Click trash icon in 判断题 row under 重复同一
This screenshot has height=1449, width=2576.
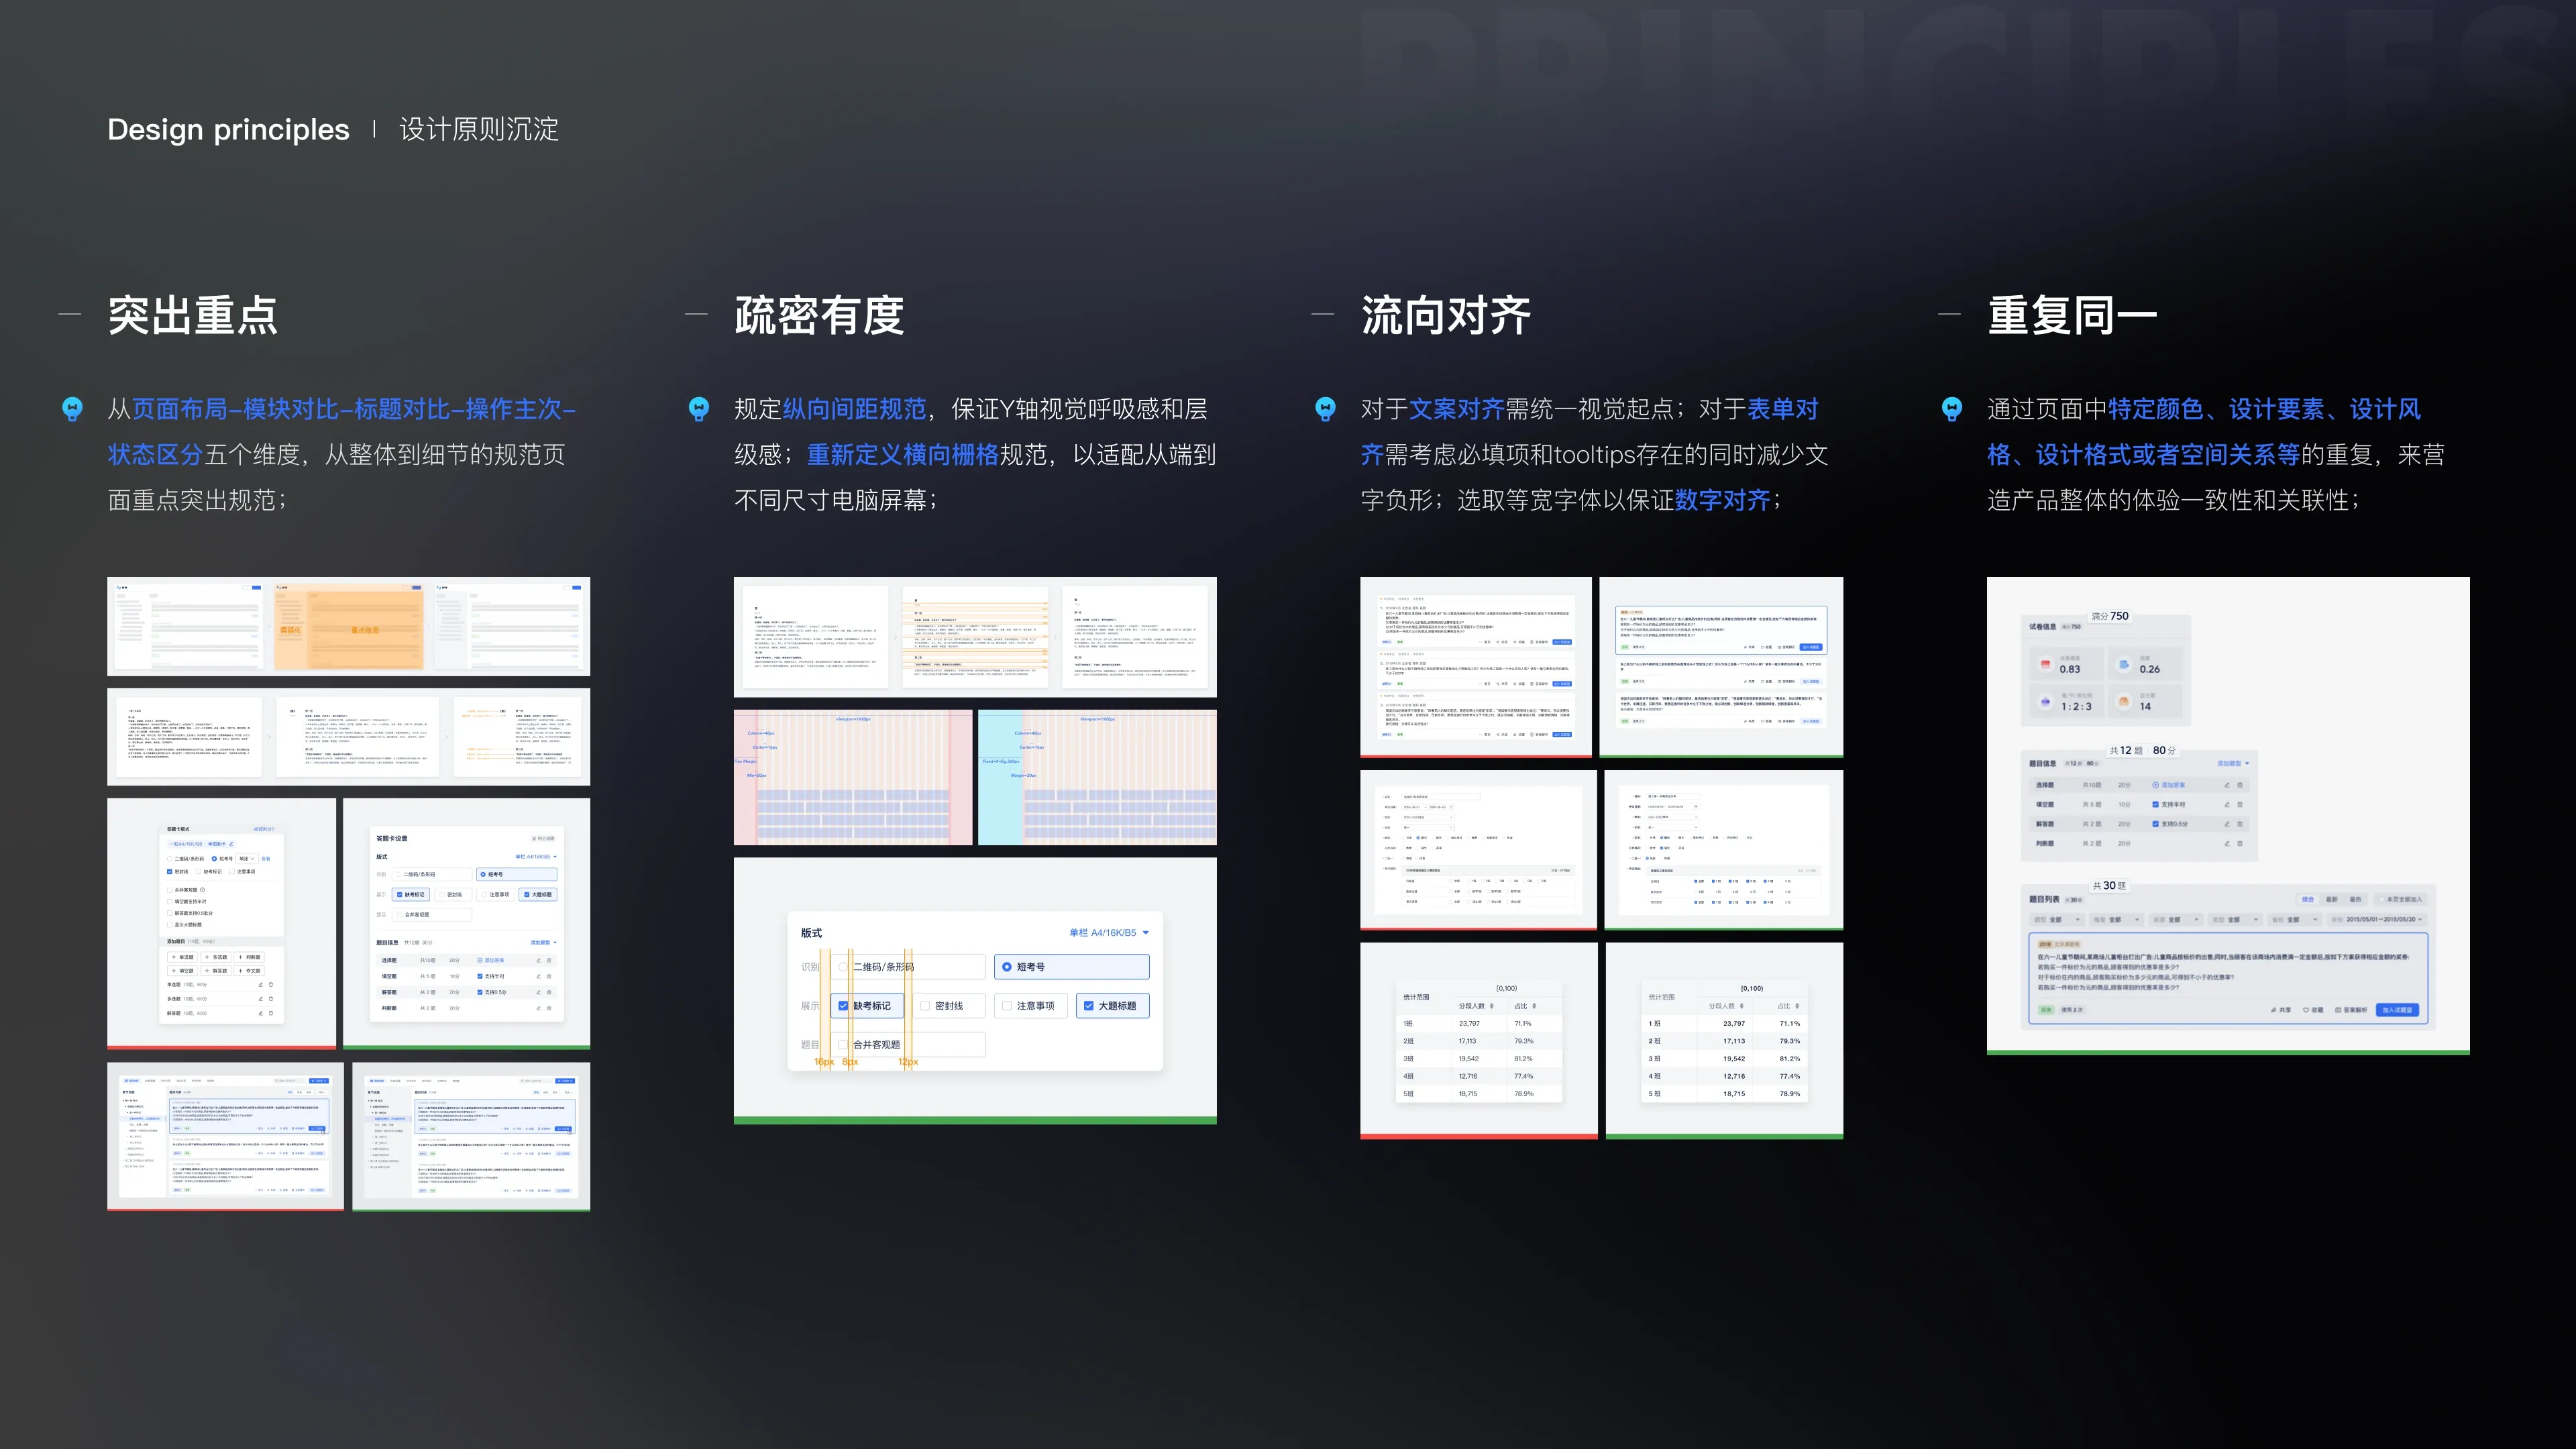[2240, 843]
